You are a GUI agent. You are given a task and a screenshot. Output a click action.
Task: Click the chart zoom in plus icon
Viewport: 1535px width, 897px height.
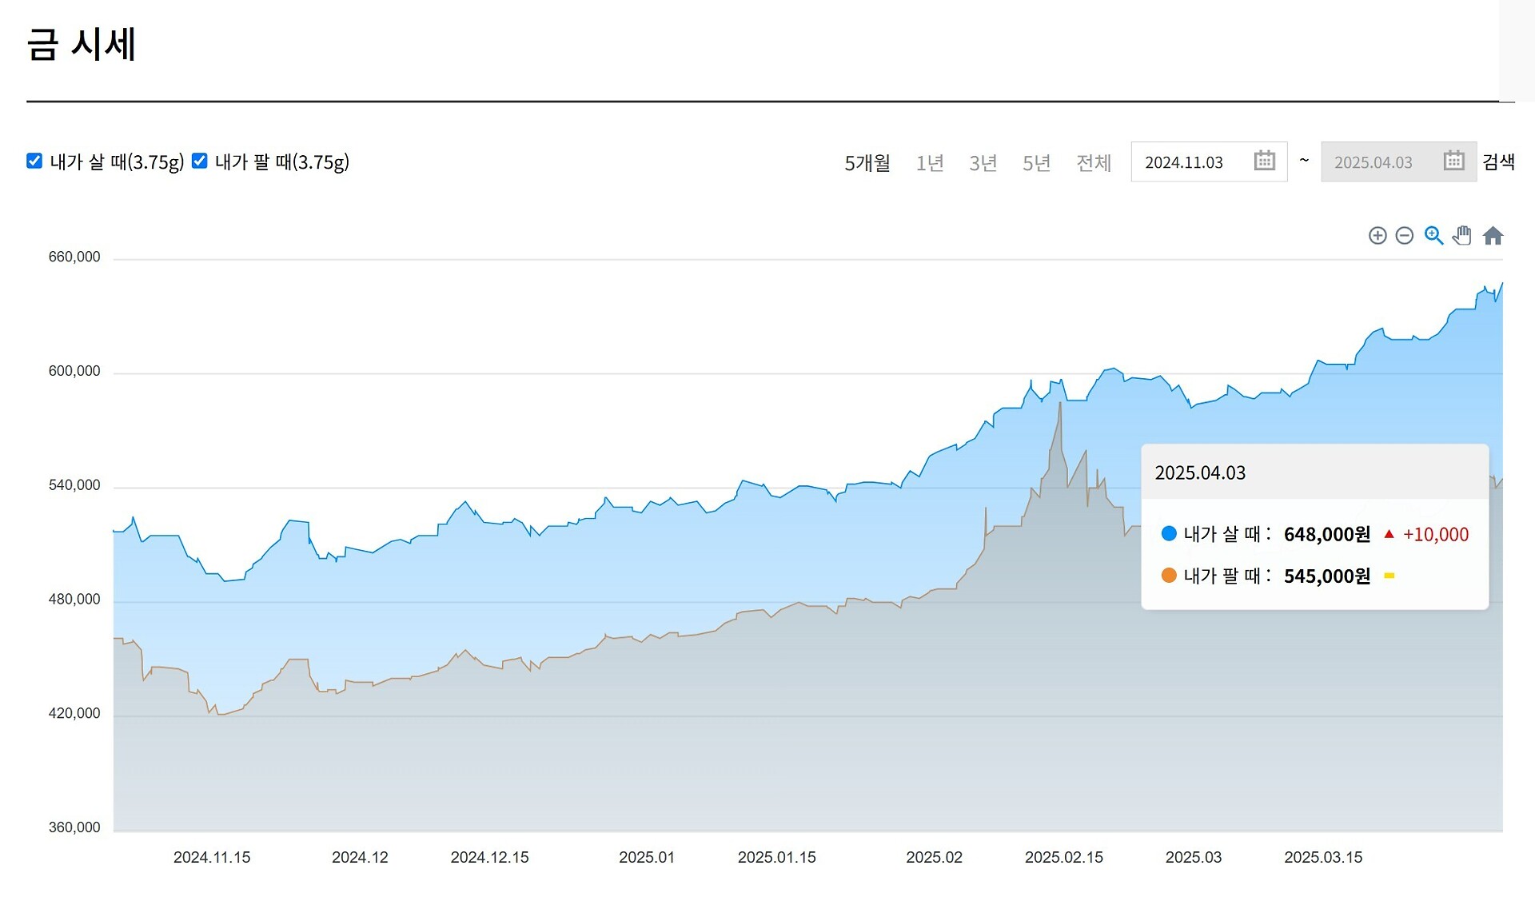pos(1377,235)
